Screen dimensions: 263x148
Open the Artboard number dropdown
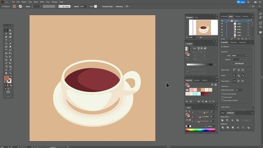click(236, 60)
